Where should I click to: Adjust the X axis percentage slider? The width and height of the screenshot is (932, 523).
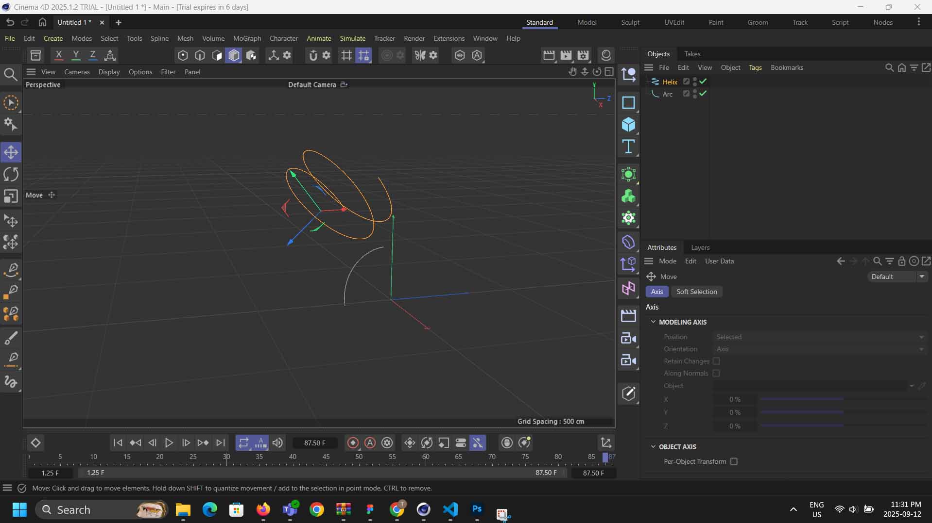(x=802, y=399)
